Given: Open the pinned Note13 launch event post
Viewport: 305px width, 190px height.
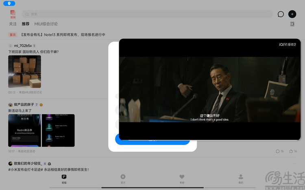Looking at the screenshot, I should [63, 35].
